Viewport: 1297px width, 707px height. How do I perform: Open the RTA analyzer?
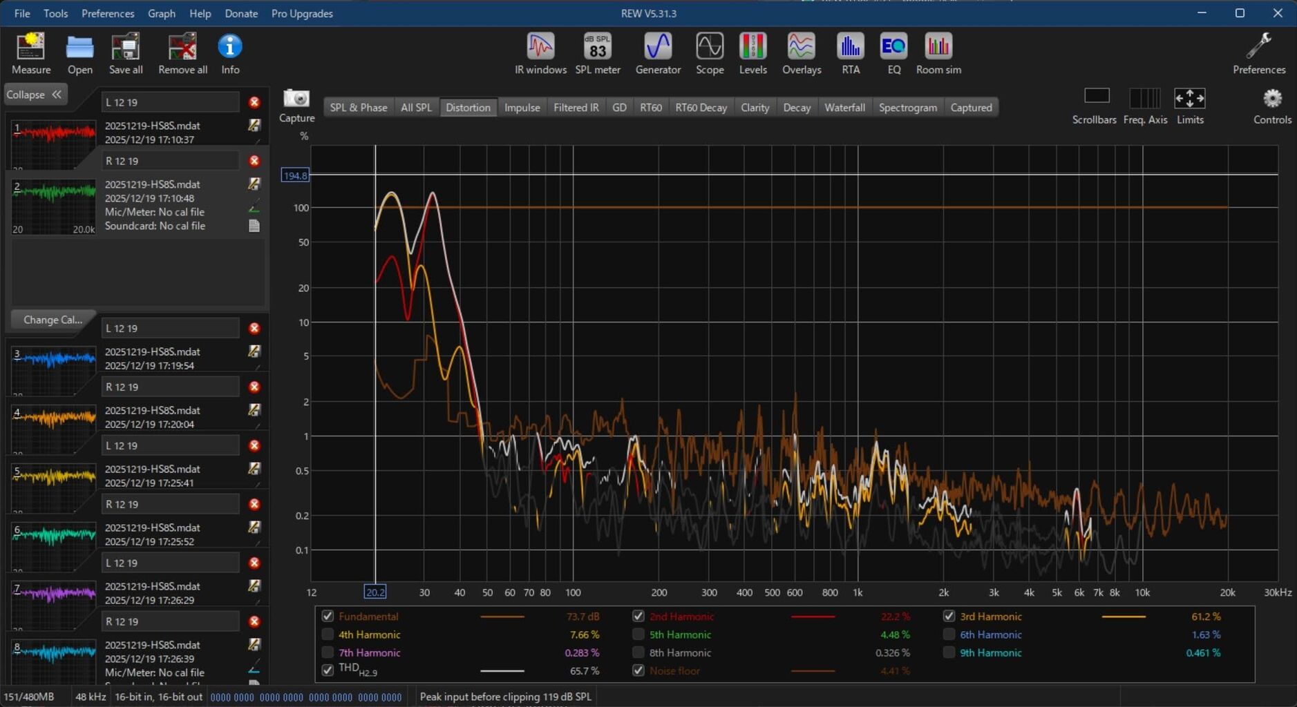(851, 53)
